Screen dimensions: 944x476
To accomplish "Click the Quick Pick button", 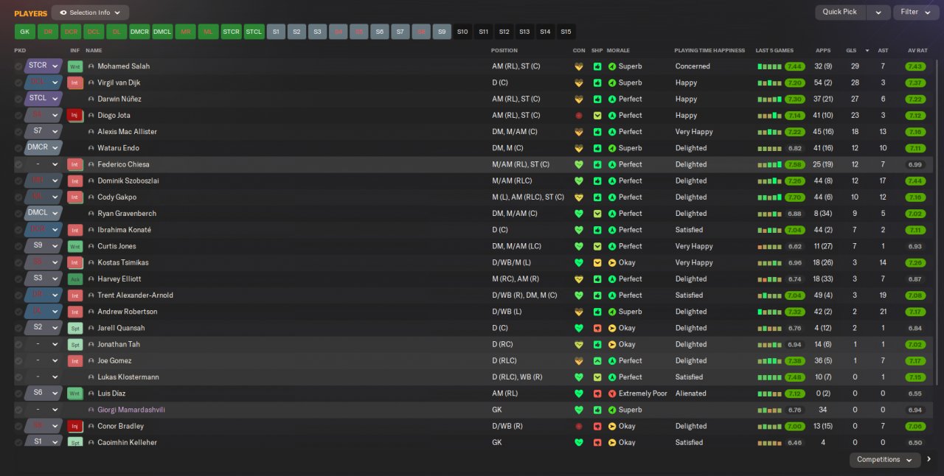I will [840, 13].
